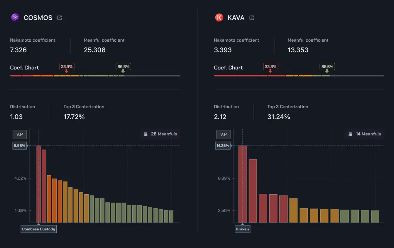
Task: Click the Cosmos 33.3% red arrow marker
Action: click(x=66, y=71)
